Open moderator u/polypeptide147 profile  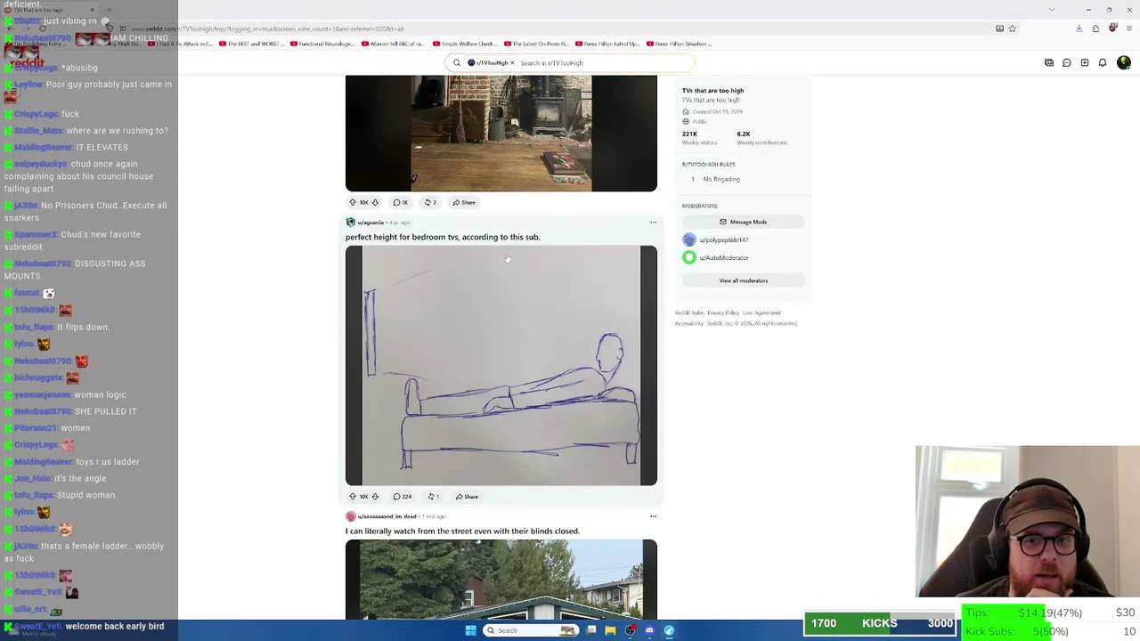pos(723,239)
